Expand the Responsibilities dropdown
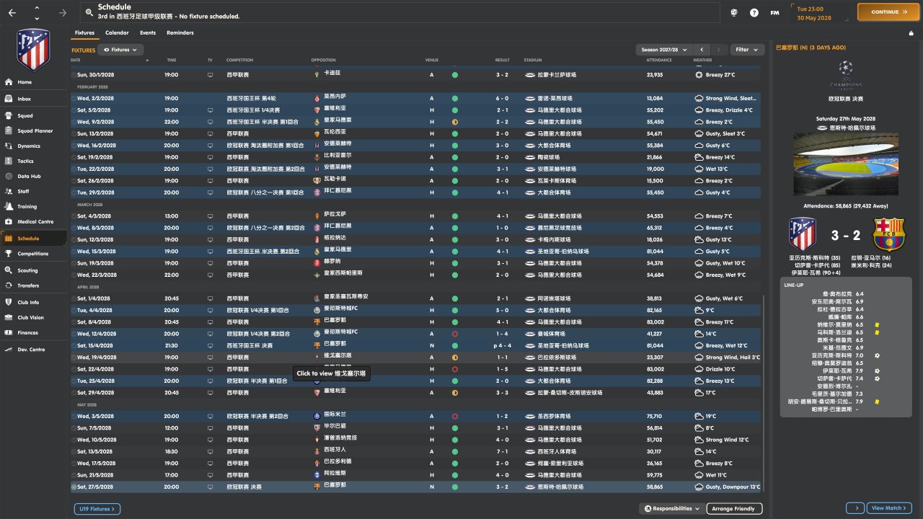This screenshot has height=519, width=923. click(x=671, y=509)
